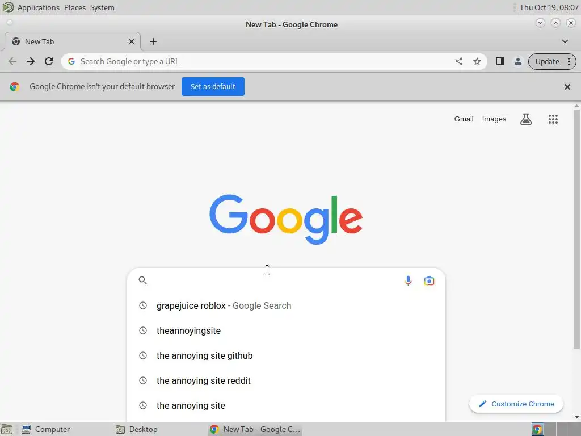This screenshot has height=436, width=581.
Task: Click the New Tab - Google Chrome taskbar item
Action: 255,429
